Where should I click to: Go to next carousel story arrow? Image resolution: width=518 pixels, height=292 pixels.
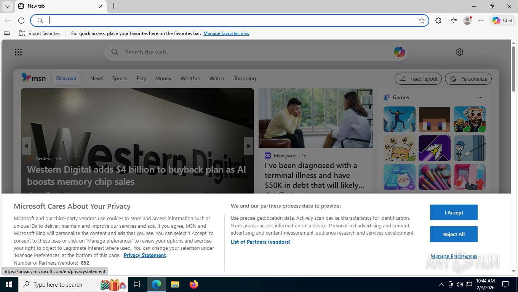[x=249, y=146]
